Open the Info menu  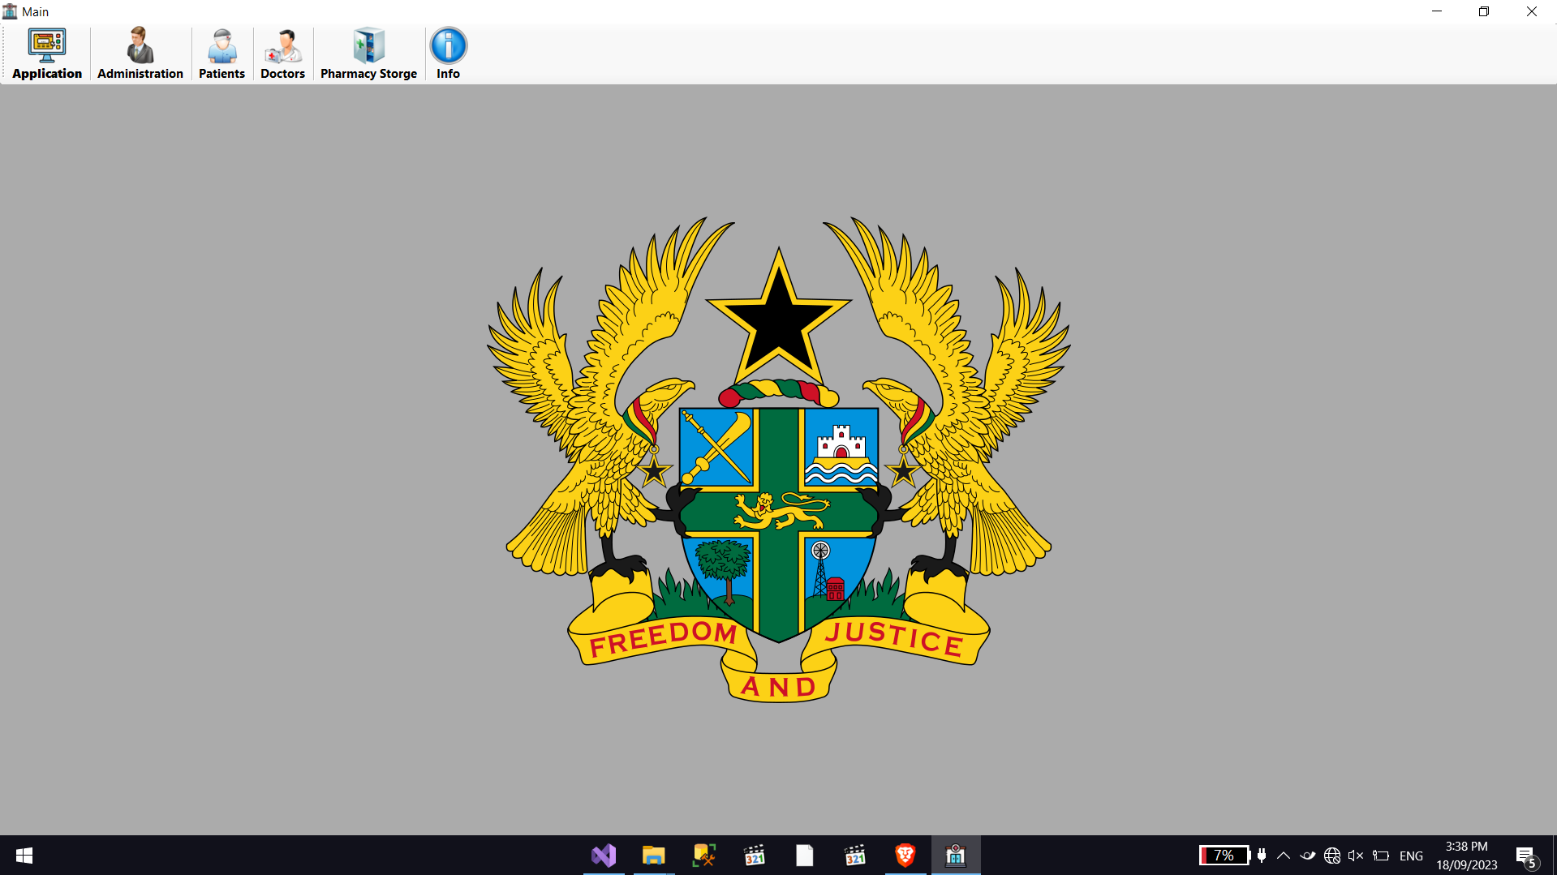(x=448, y=54)
